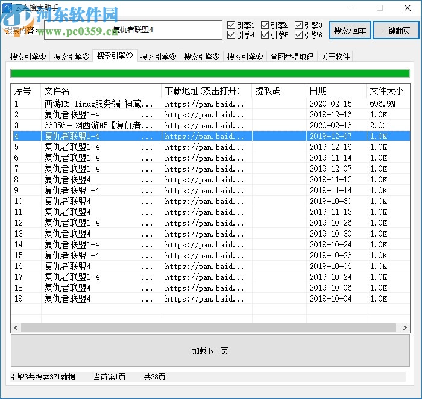This screenshot has width=422, height=399.
Task: Select row 3 66356三网西游H5
Action: tap(210, 125)
